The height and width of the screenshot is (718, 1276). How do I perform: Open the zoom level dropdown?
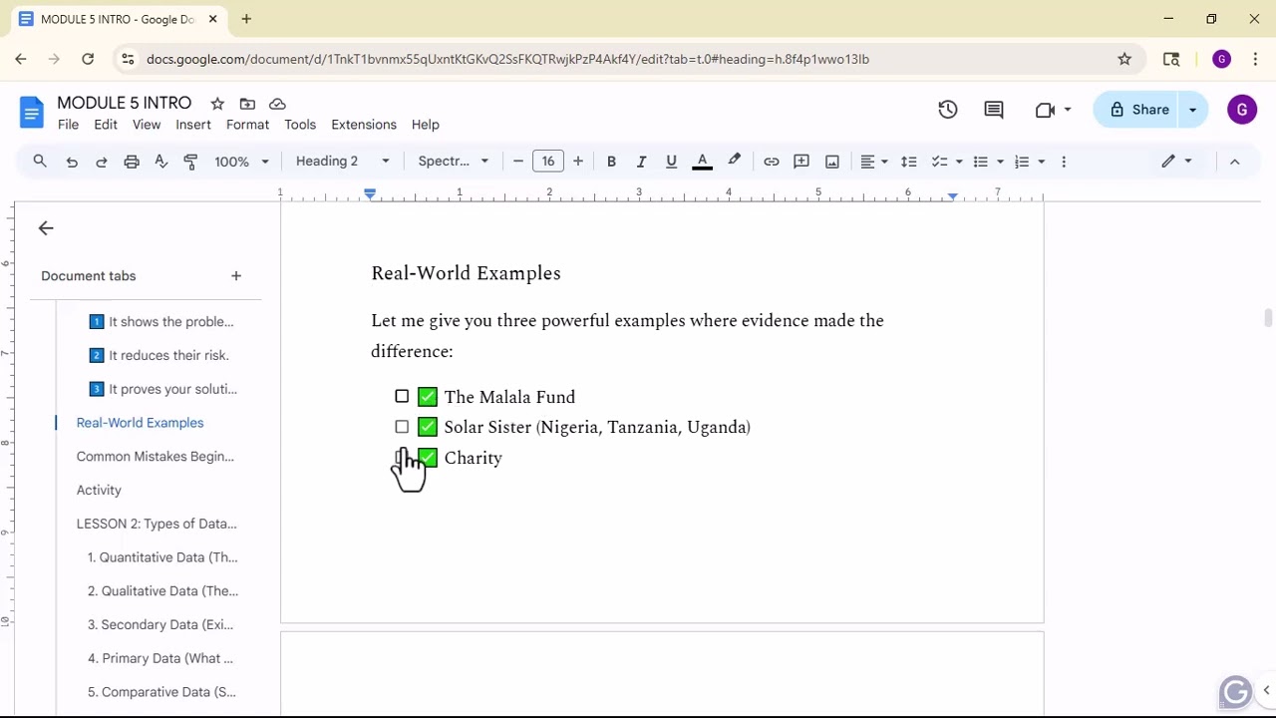click(x=242, y=162)
